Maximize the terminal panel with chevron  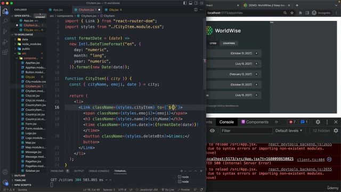(x=196, y=171)
